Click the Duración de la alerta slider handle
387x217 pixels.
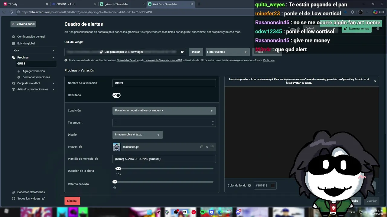[118, 168]
